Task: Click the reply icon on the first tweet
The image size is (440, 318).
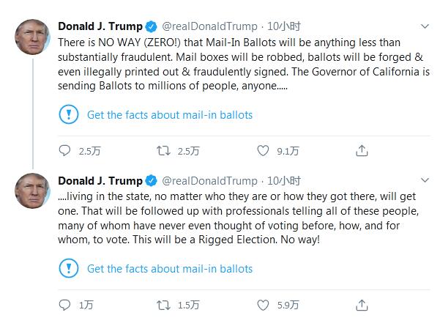Action: click(x=66, y=151)
